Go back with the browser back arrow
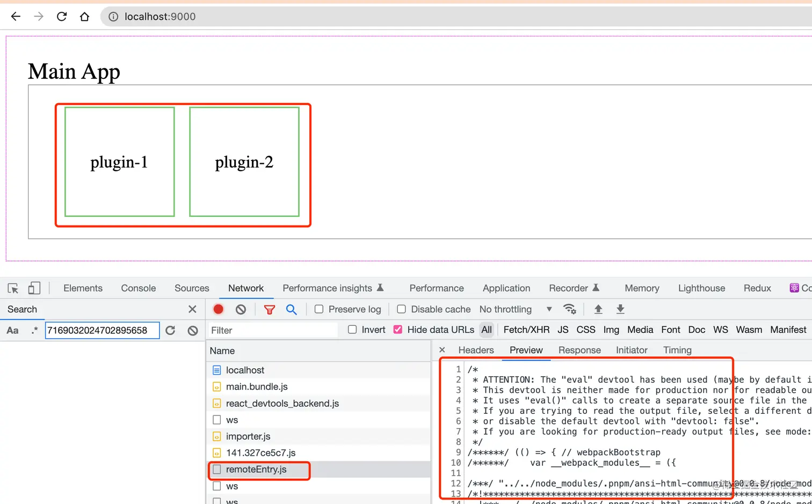Image resolution: width=812 pixels, height=504 pixels. pos(16,17)
